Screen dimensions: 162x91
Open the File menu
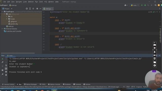(x=5, y=2)
